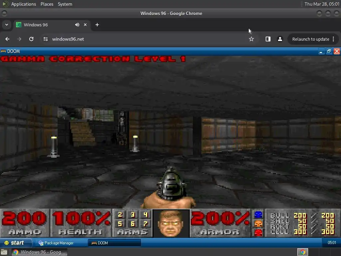This screenshot has width=341, height=256.
Task: Reload the windows96.net page
Action: pos(31,39)
